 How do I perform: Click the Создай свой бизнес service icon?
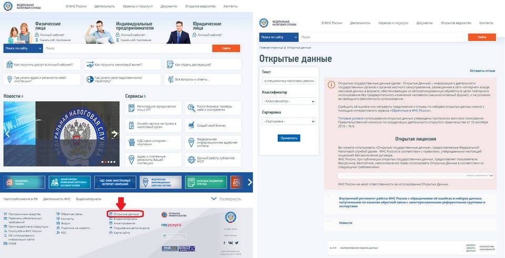(191, 125)
